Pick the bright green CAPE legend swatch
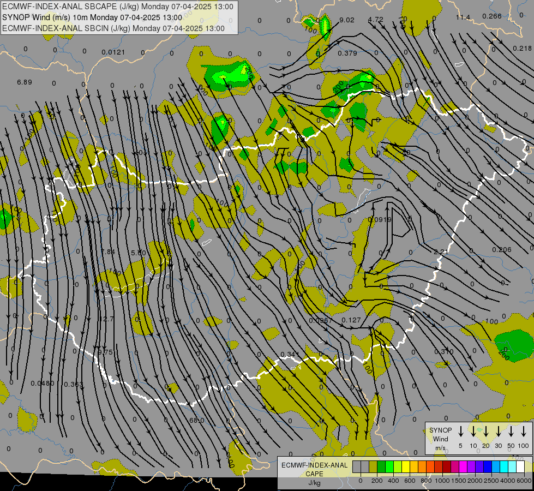Screen dimensions: 534x491 tap(389, 467)
